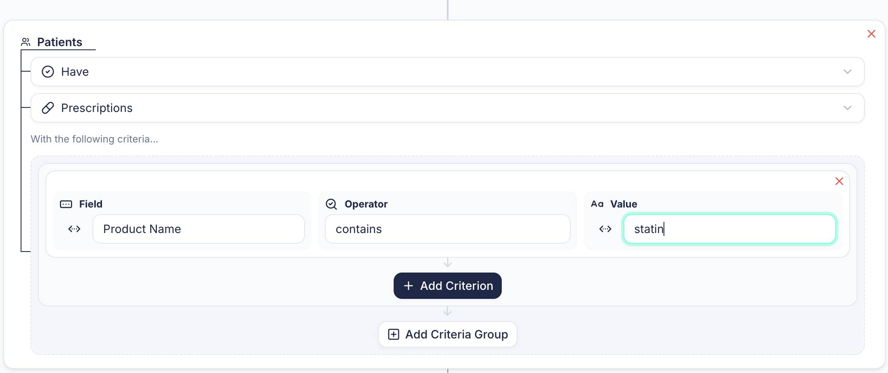
Task: Expand the Prescriptions dropdown chevron
Action: click(847, 108)
